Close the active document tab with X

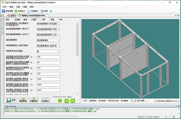178,16
